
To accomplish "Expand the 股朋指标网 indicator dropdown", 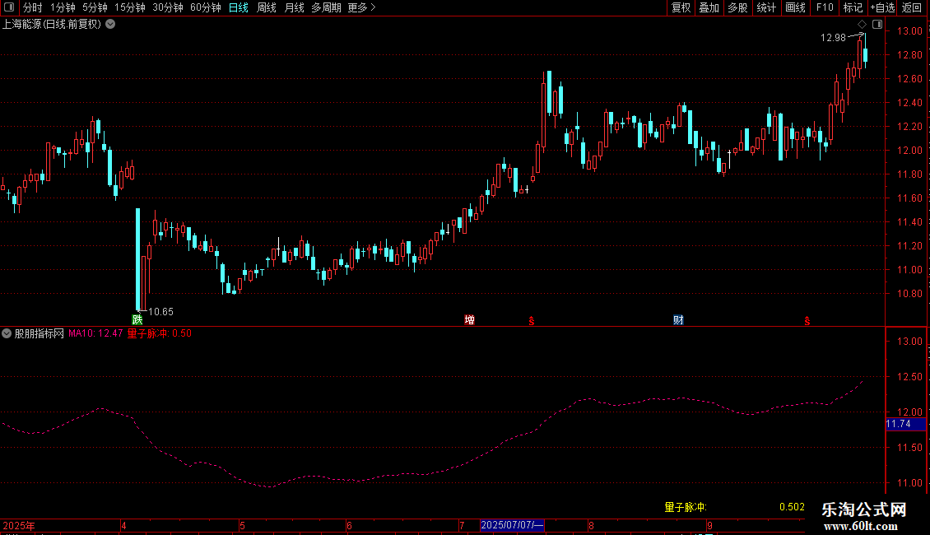I will [7, 333].
